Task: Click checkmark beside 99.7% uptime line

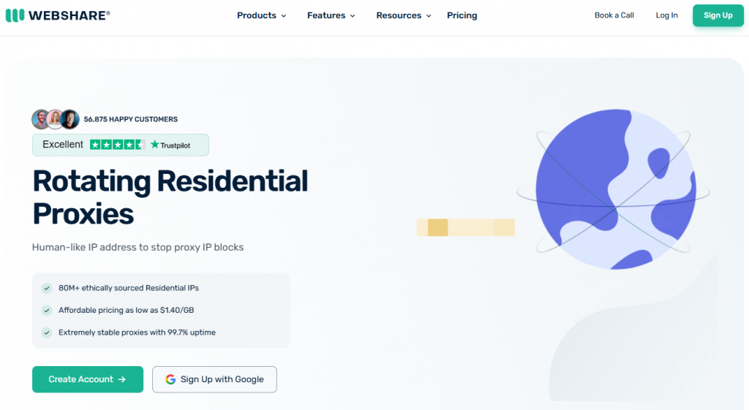Action: click(47, 333)
